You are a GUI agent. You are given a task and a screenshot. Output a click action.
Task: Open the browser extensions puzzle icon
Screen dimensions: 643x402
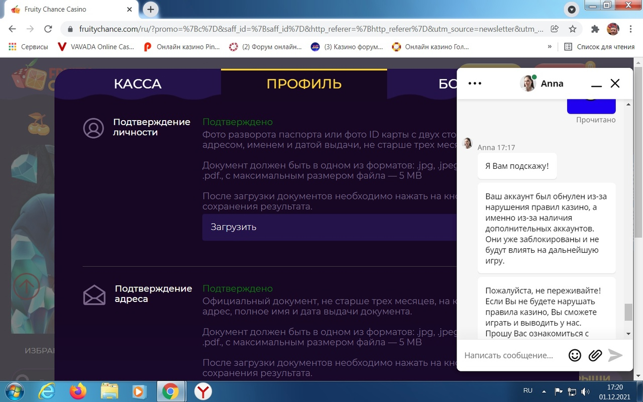tap(595, 29)
